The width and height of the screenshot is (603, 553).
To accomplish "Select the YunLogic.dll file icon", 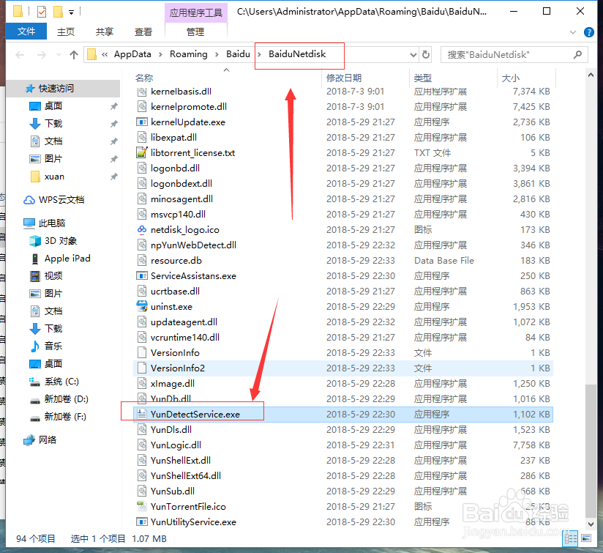I will coord(142,445).
